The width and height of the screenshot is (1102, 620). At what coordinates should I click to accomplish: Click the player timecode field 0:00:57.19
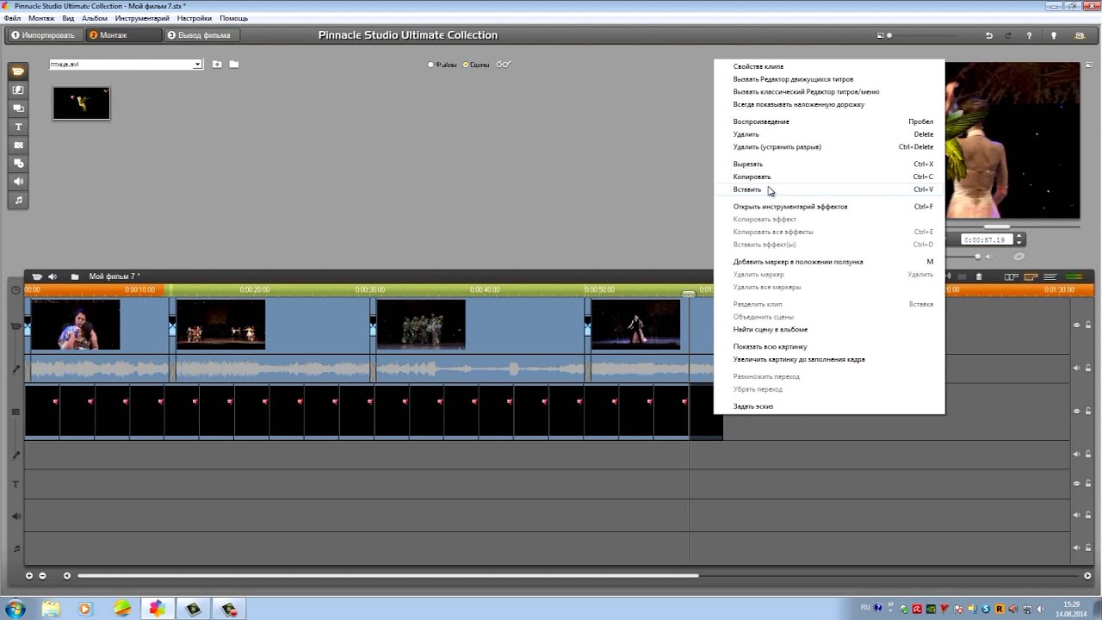tap(985, 239)
